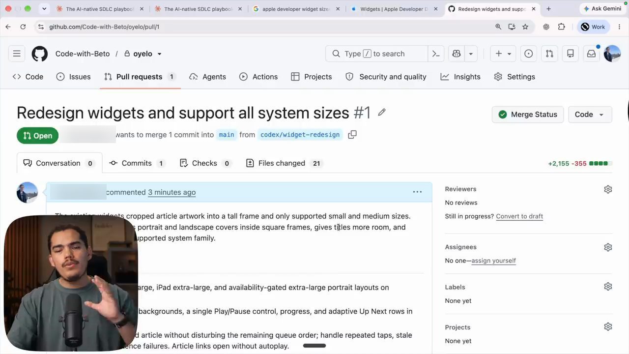Open the Issues repository tab
This screenshot has width=629, height=354.
[x=74, y=77]
